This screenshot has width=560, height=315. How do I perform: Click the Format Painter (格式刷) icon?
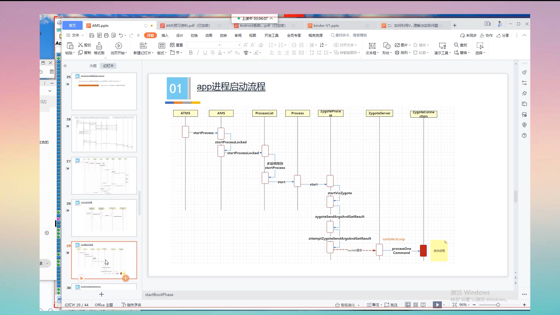99,46
